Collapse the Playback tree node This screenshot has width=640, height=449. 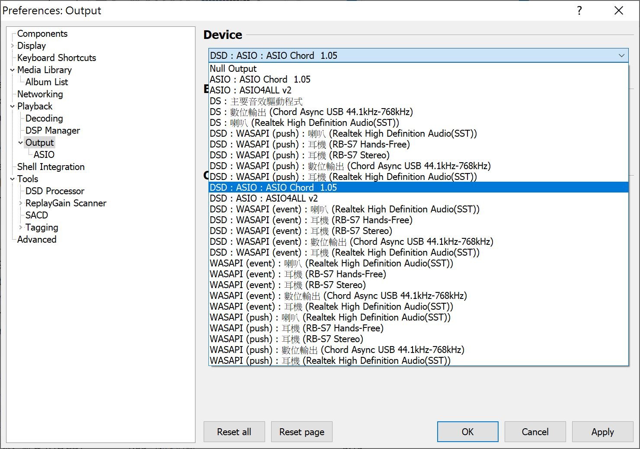tap(13, 106)
